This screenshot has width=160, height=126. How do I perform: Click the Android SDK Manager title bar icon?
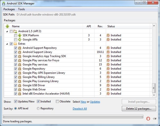coord(4,3)
